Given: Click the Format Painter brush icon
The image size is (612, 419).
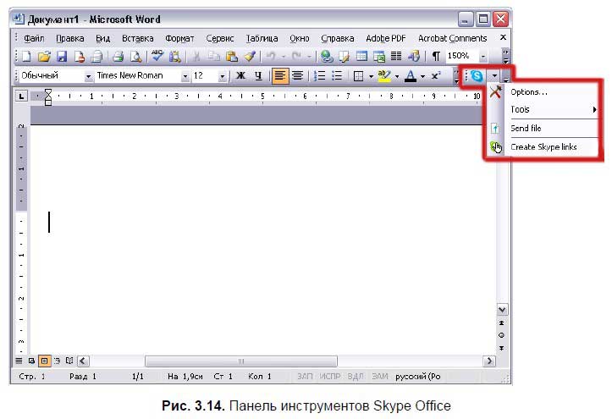Looking at the screenshot, I should [x=250, y=57].
